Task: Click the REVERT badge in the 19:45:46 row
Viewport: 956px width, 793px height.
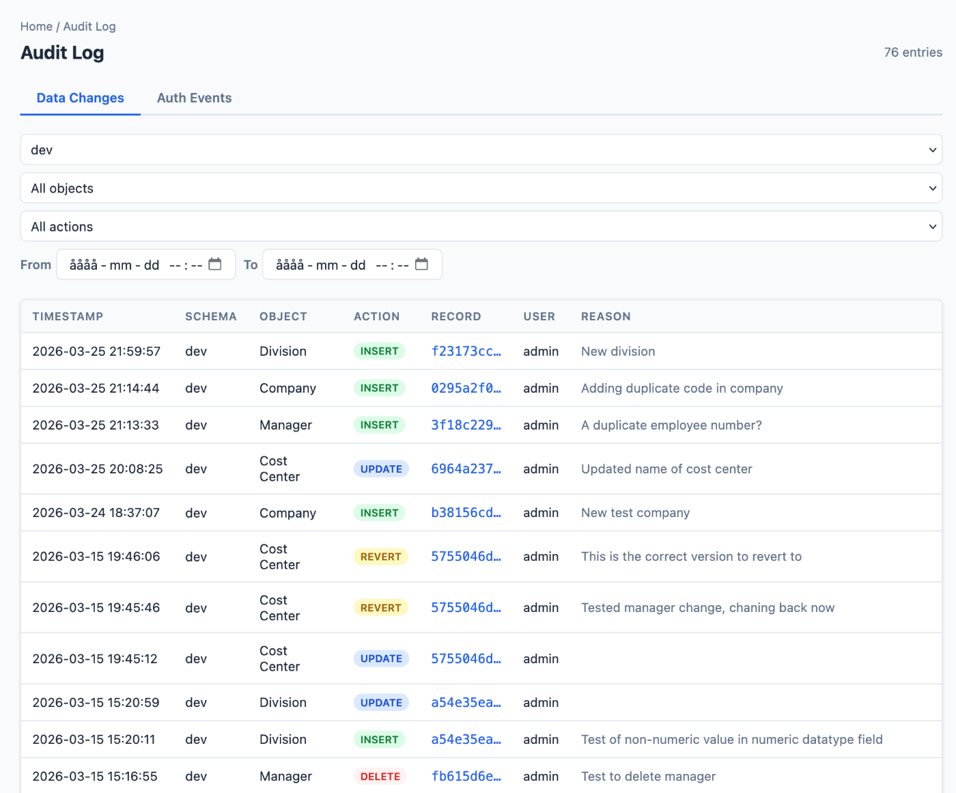Action: tap(380, 607)
